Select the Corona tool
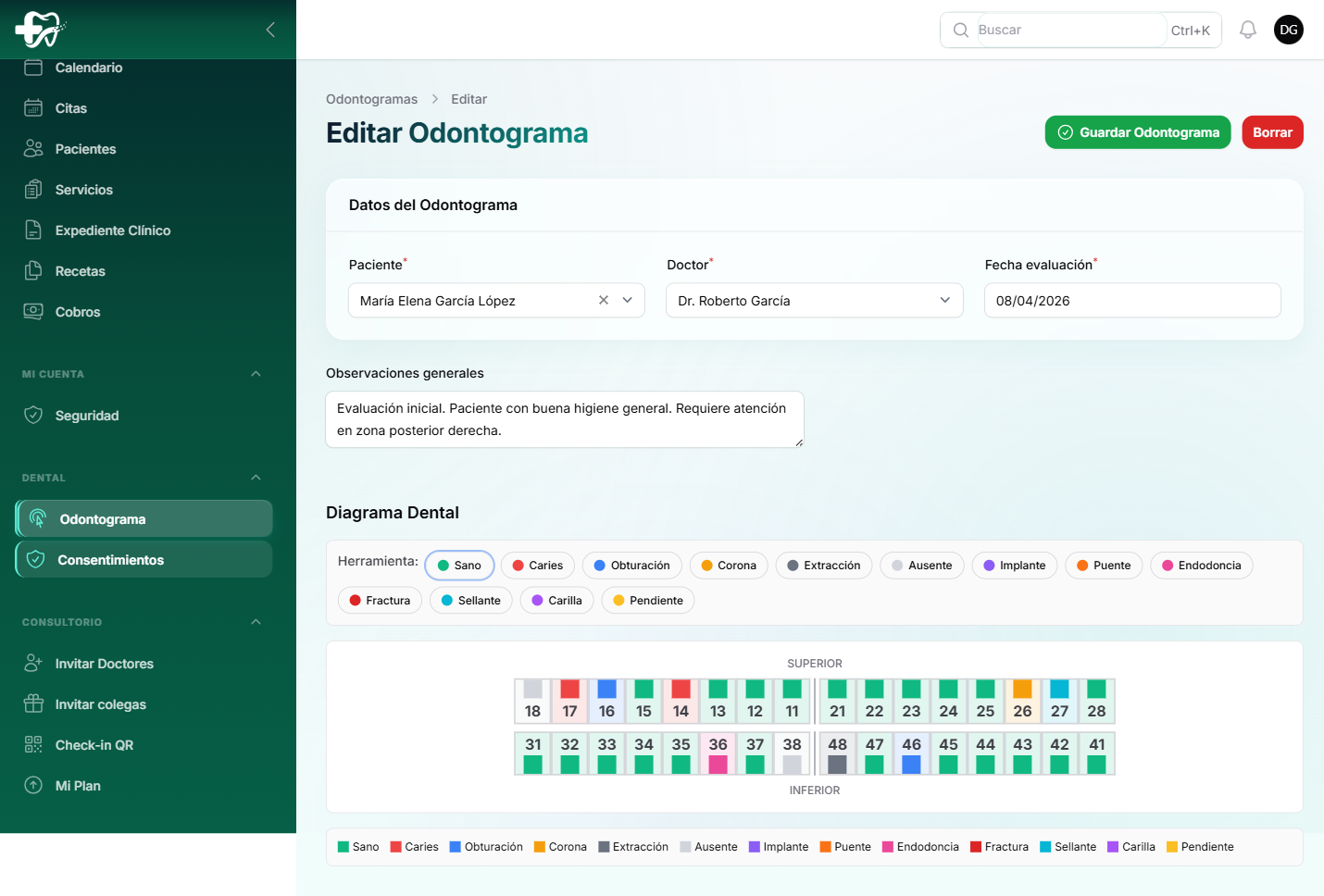1324x896 pixels. 729,566
